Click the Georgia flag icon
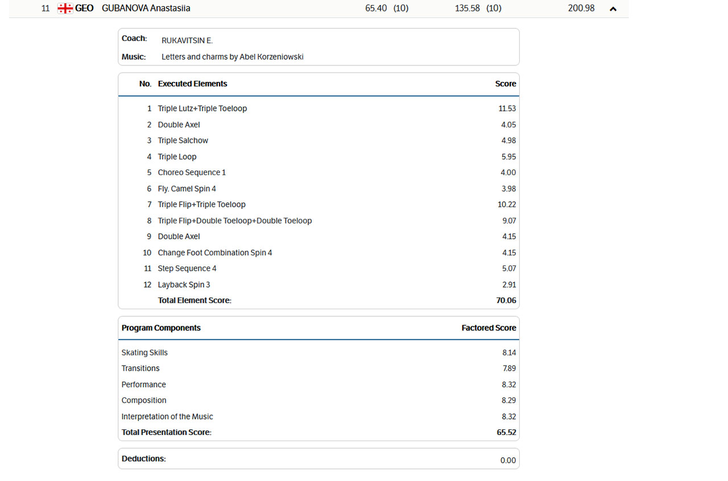Screen dimensions: 728x481 (x=65, y=9)
